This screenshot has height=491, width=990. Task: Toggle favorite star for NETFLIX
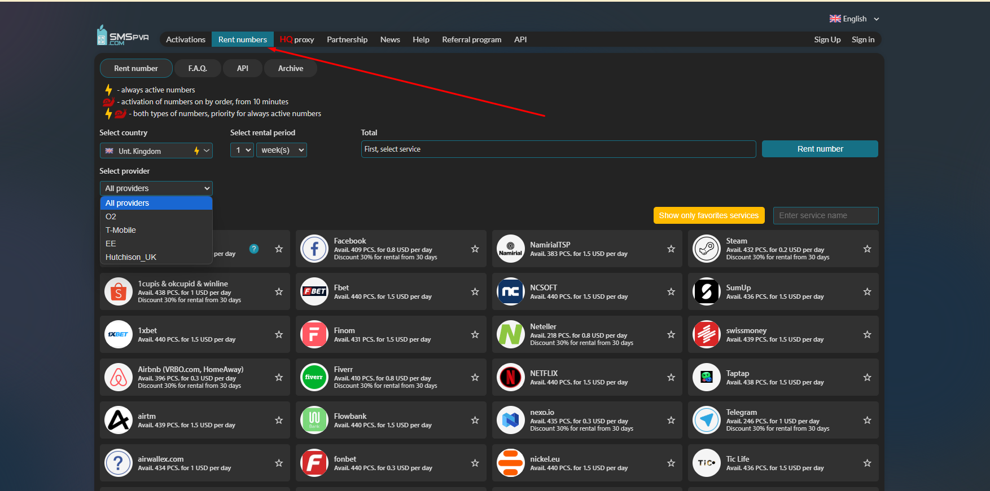pyautogui.click(x=671, y=377)
